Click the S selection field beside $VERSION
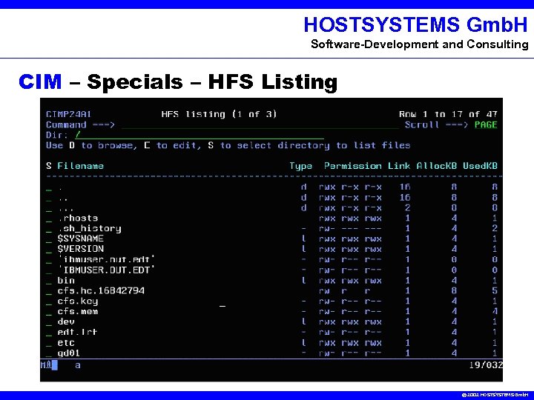The height and width of the screenshot is (400, 534). 49,250
